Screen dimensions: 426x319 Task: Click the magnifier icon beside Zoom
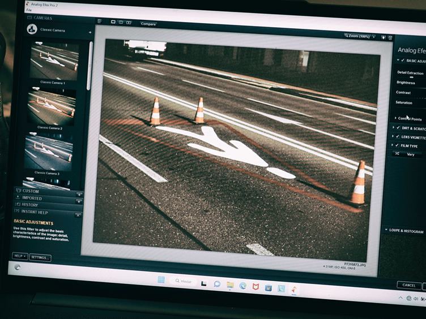346,35
